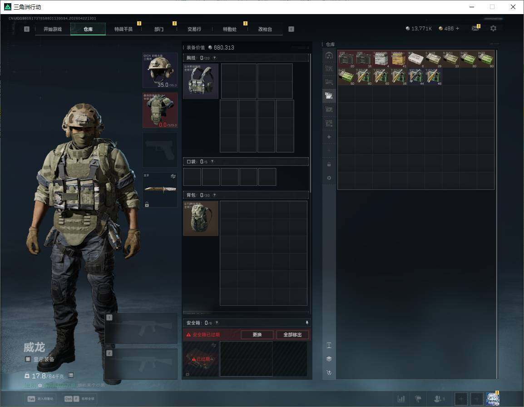Open the settings gear in top bar
This screenshot has height=407, width=524.
click(493, 29)
